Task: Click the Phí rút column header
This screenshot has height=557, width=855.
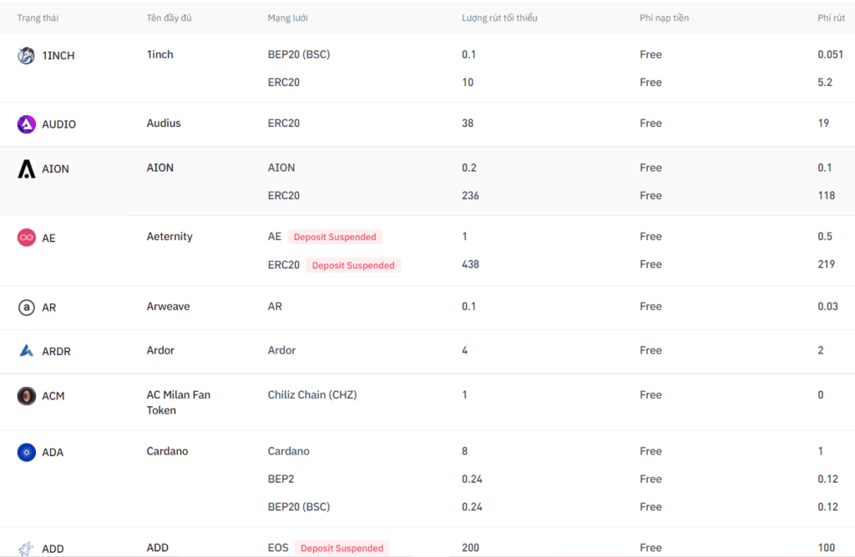Action: (x=831, y=18)
